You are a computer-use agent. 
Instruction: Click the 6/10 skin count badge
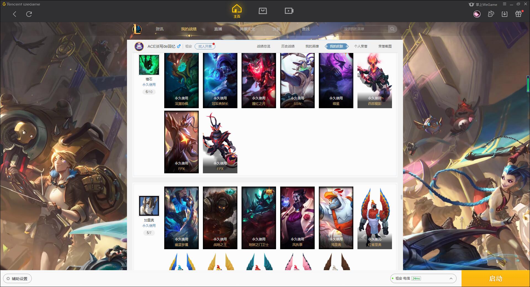[x=149, y=92]
